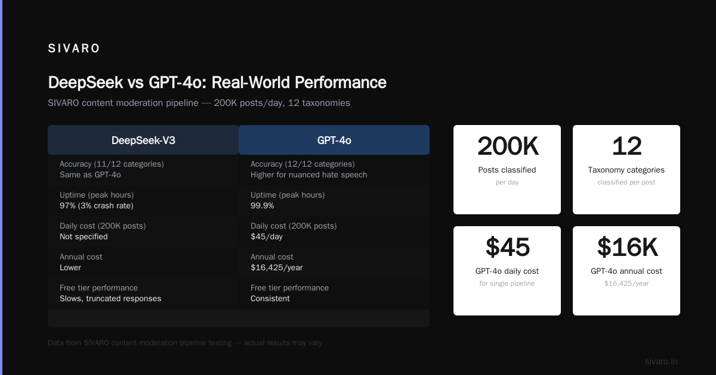
Task: Click 'Higher for nuanced hate speech' text
Action: click(308, 174)
